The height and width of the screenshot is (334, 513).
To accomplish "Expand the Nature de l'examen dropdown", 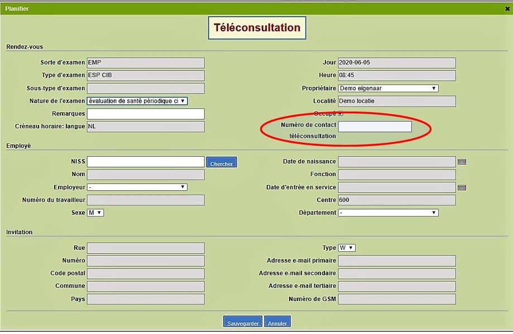I will pos(137,101).
